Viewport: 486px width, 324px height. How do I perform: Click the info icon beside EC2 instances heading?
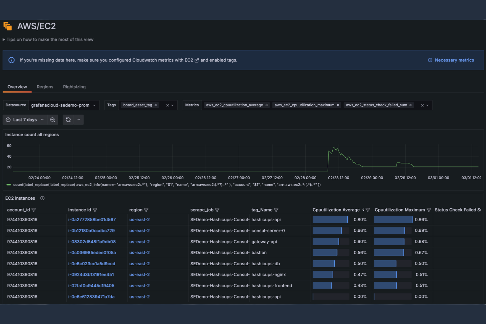[x=42, y=198]
